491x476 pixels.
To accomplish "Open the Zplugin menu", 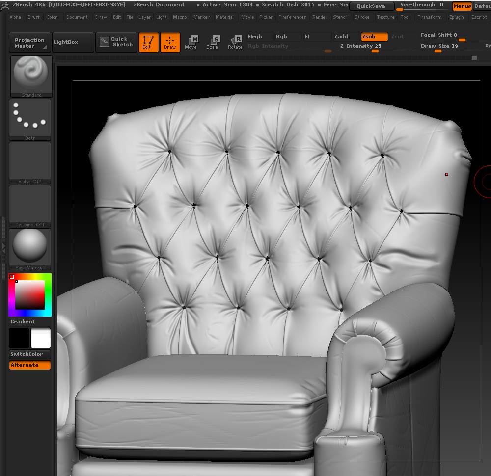I will pos(455,17).
